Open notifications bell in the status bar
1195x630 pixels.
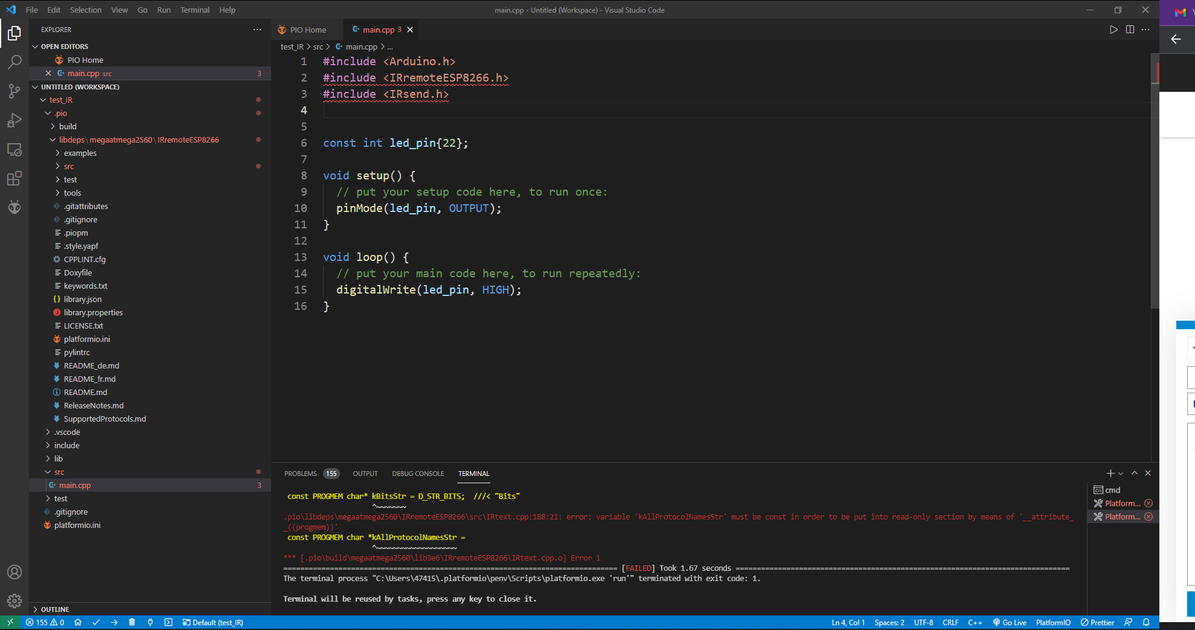(1146, 622)
